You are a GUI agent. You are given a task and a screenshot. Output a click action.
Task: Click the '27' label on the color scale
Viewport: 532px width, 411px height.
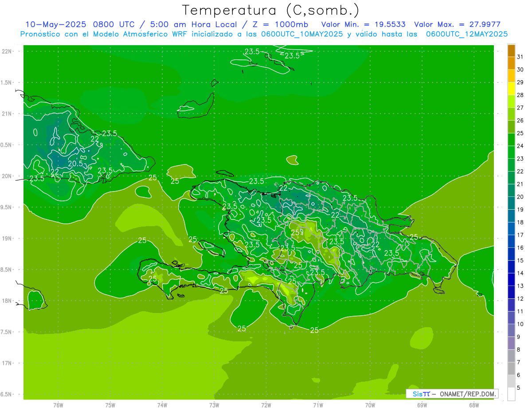coord(520,108)
